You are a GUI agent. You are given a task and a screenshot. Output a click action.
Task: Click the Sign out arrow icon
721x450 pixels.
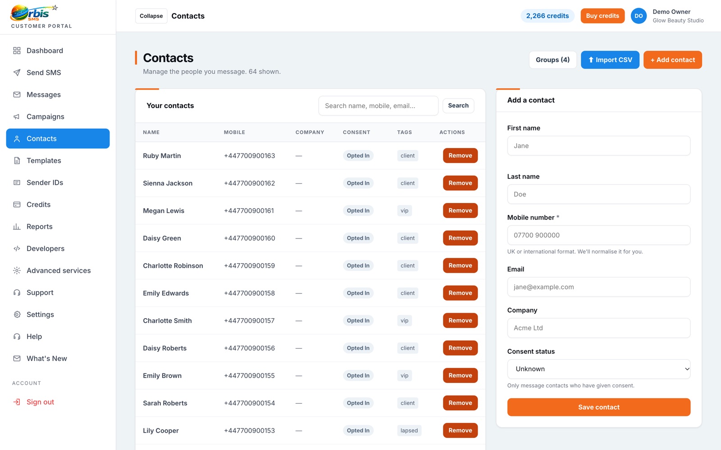point(17,402)
